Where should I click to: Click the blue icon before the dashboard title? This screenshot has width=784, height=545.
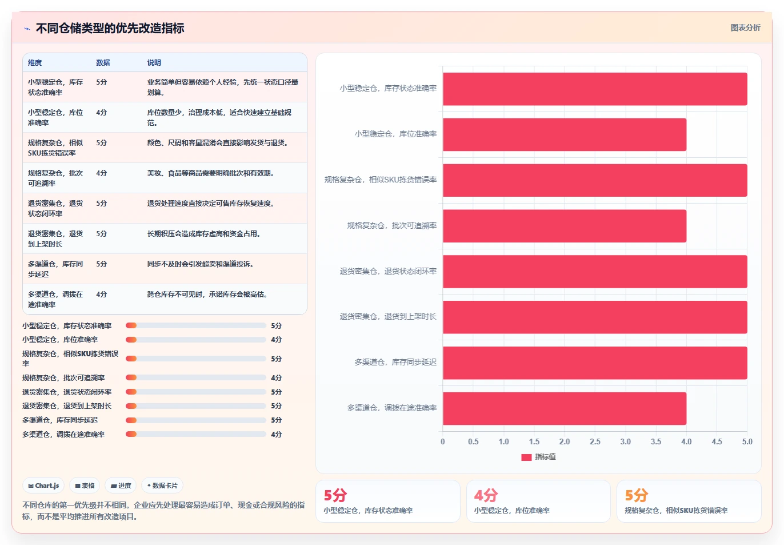pos(27,29)
